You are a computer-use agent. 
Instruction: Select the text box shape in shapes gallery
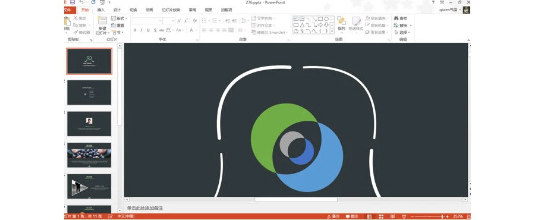tap(296, 19)
